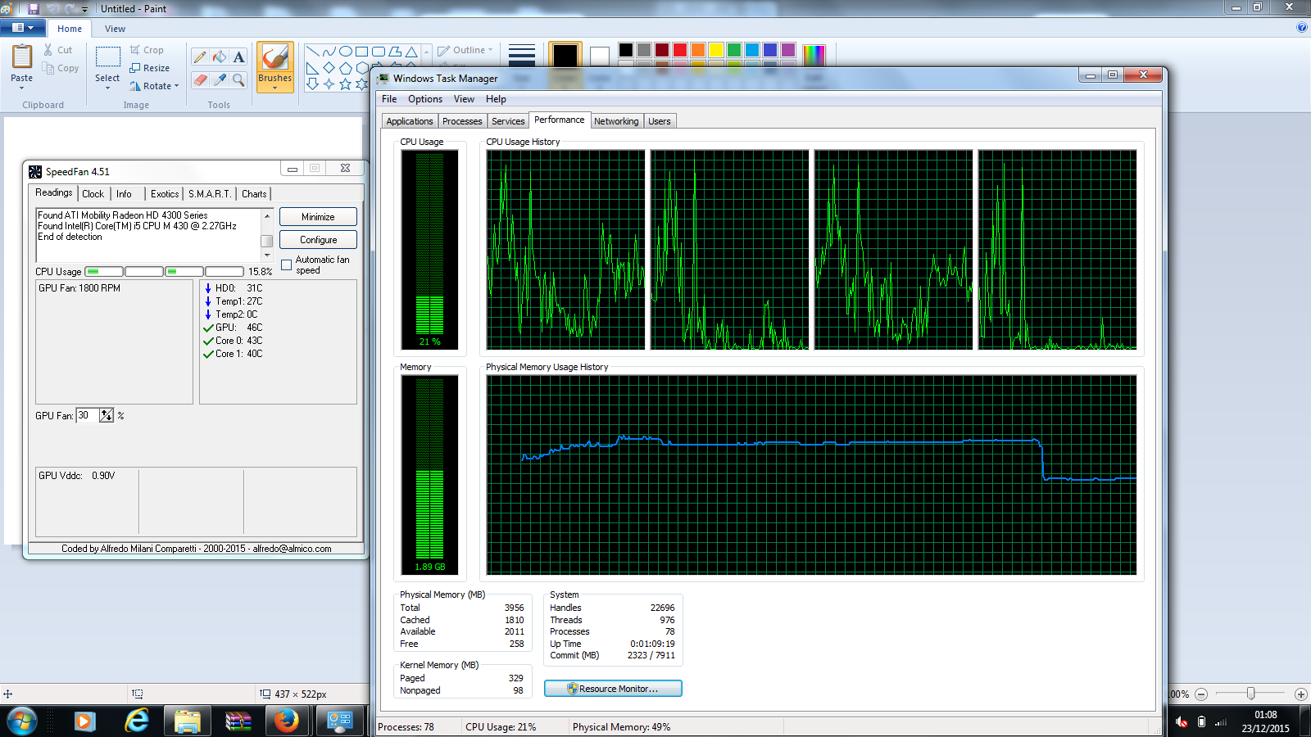This screenshot has height=737, width=1311.
Task: Click the Paste clipboard icon
Action: (x=22, y=57)
